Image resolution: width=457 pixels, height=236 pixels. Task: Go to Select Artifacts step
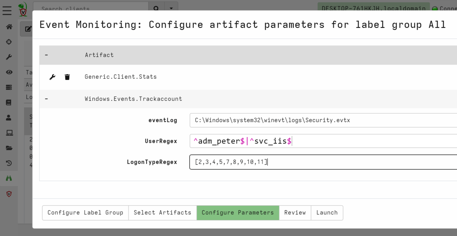coord(162,213)
